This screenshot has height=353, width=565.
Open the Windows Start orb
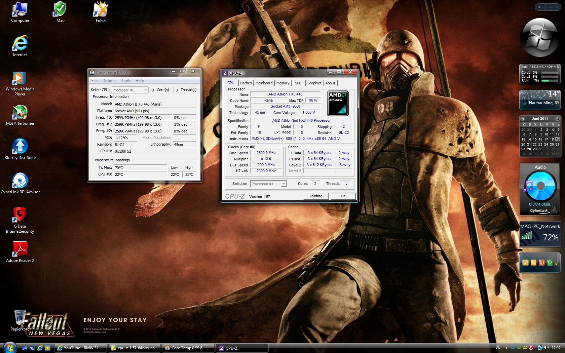(9, 347)
